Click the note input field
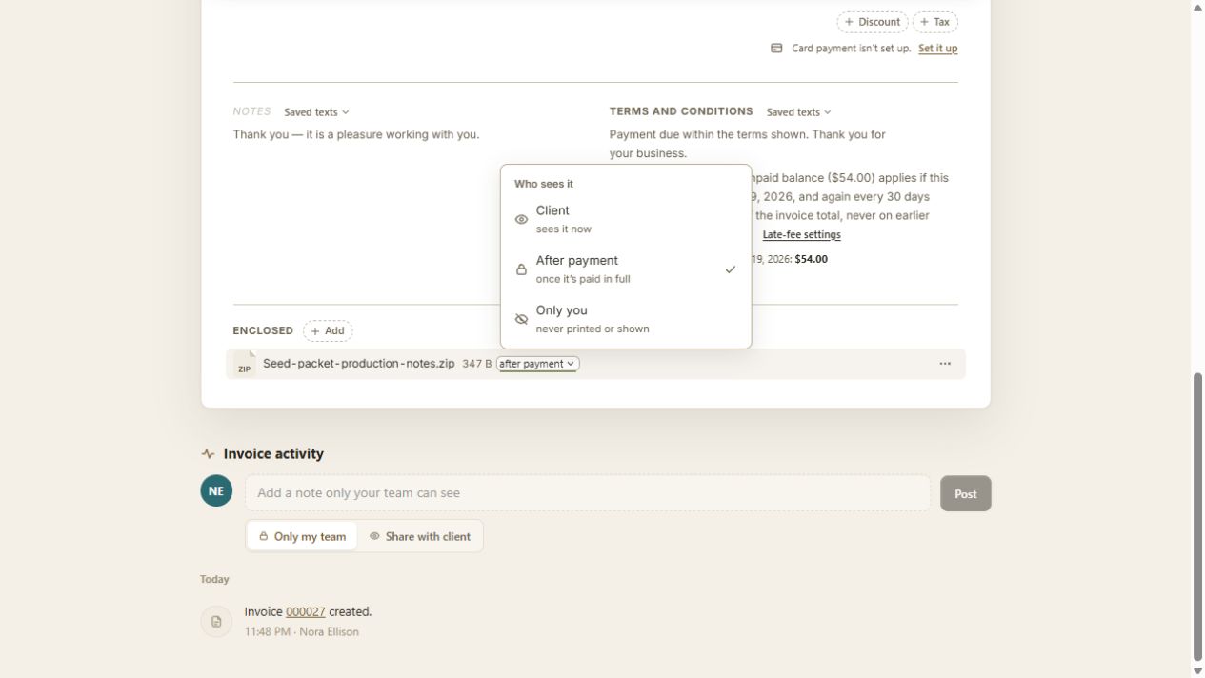The height and width of the screenshot is (678, 1205). (x=588, y=493)
